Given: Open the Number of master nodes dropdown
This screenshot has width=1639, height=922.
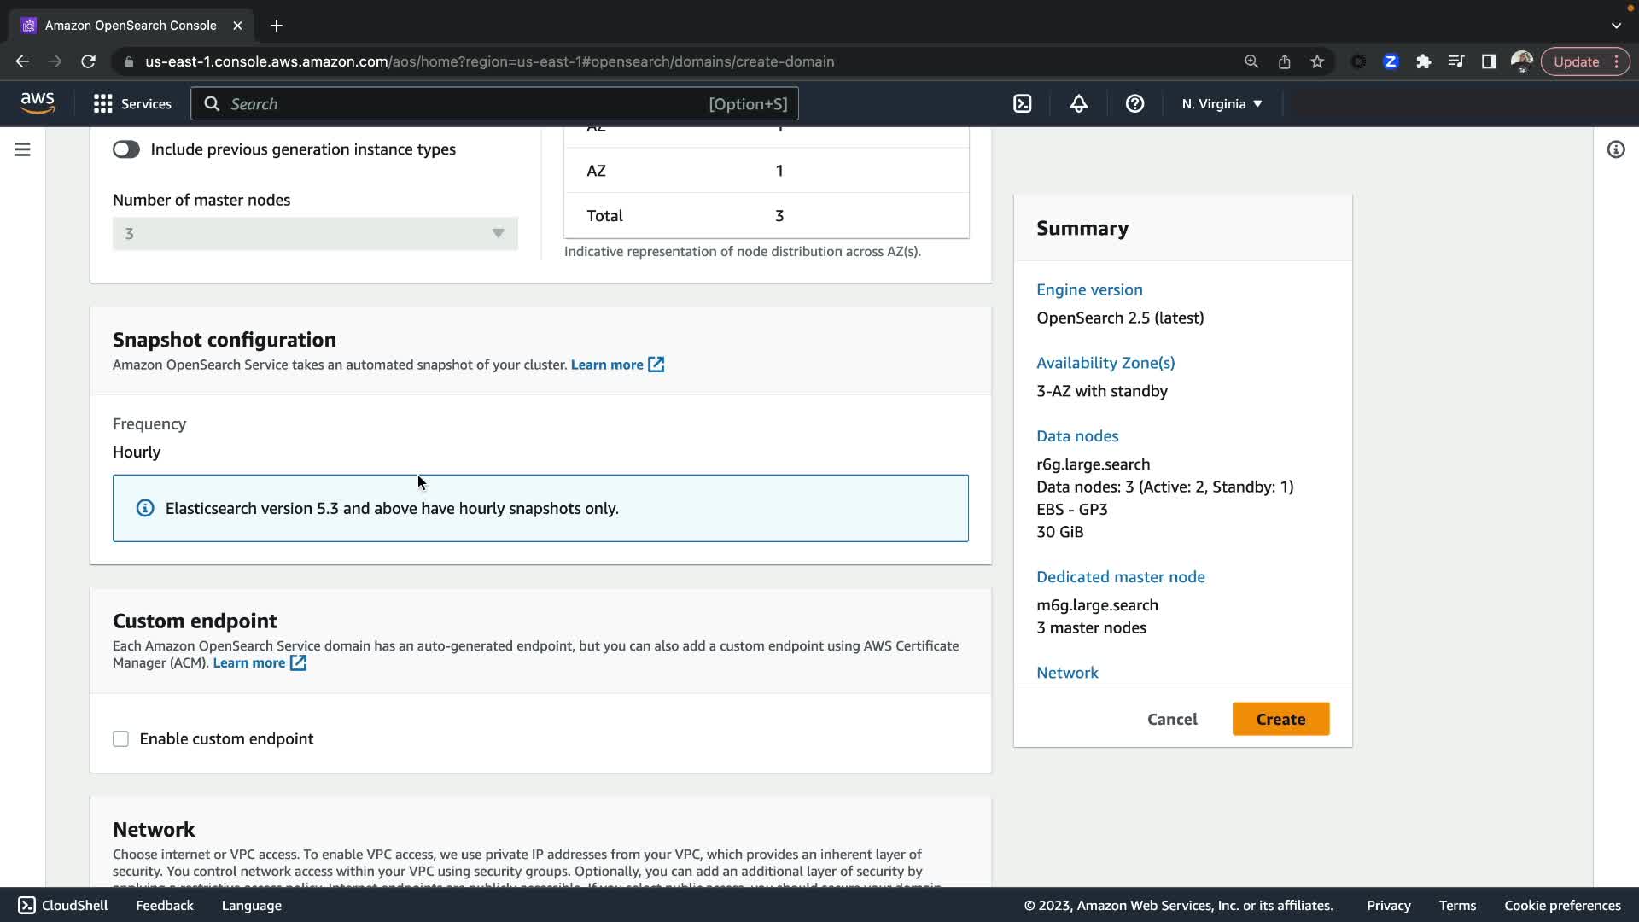Looking at the screenshot, I should pyautogui.click(x=315, y=233).
